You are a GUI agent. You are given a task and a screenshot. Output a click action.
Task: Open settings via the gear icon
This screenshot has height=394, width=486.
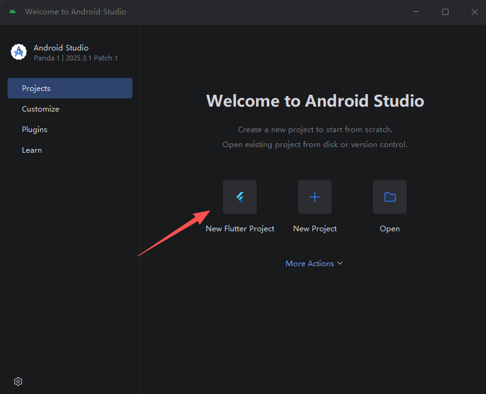tap(18, 382)
